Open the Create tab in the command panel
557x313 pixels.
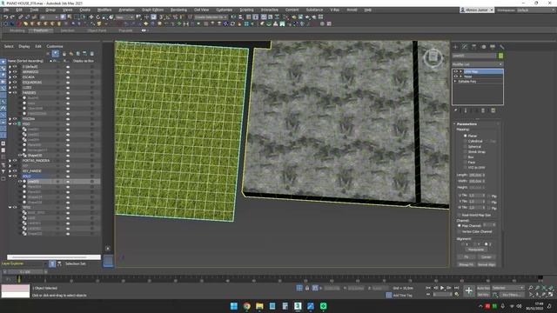(456, 47)
